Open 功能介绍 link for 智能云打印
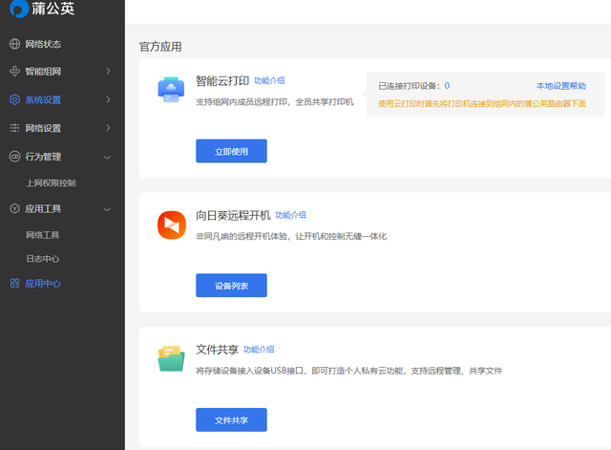The width and height of the screenshot is (611, 450). (x=269, y=80)
